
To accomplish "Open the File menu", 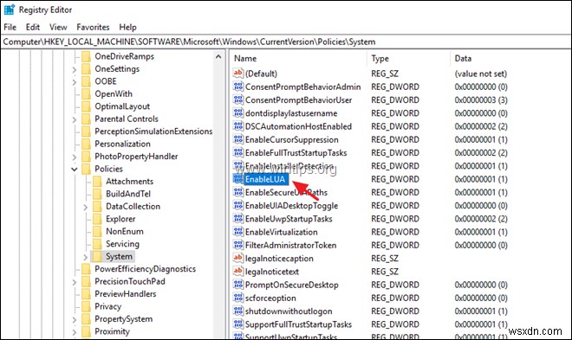I will tap(10, 28).
